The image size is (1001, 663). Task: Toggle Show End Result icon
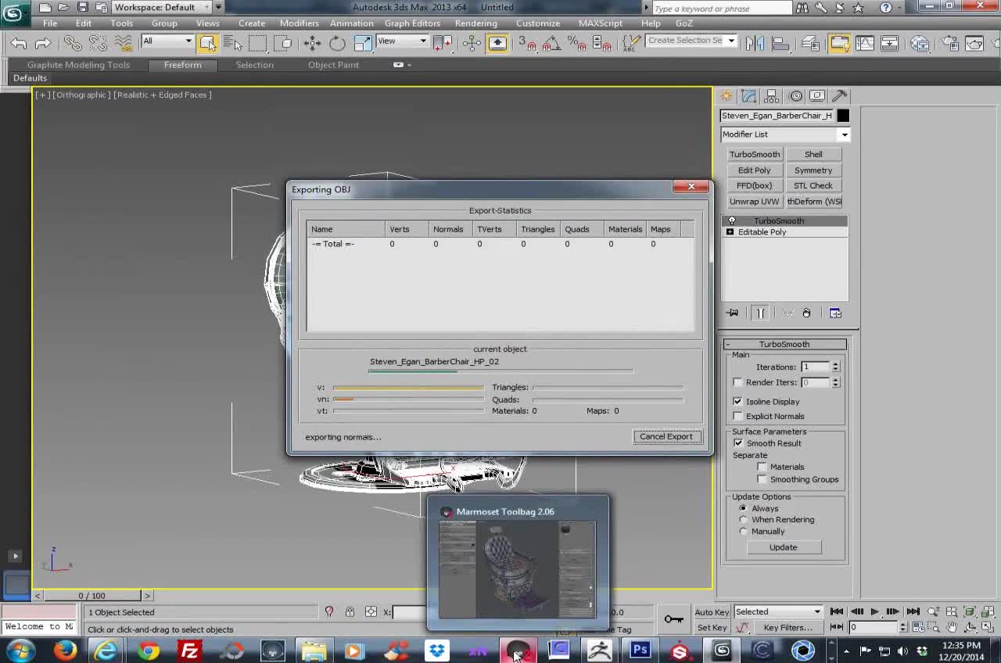click(x=760, y=313)
